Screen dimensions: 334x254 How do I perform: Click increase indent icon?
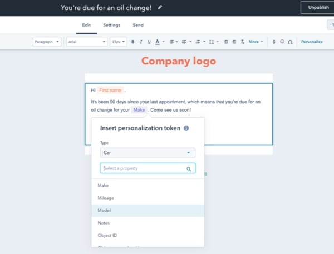(234, 42)
